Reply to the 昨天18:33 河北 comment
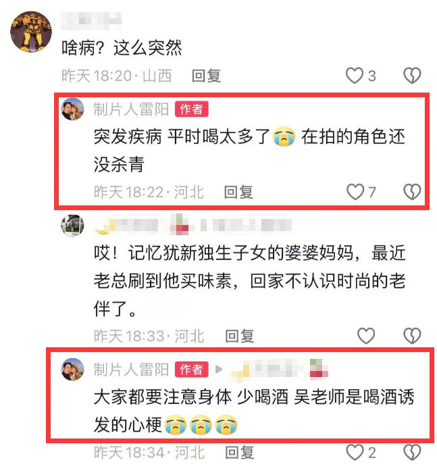437x473 pixels. click(x=240, y=336)
